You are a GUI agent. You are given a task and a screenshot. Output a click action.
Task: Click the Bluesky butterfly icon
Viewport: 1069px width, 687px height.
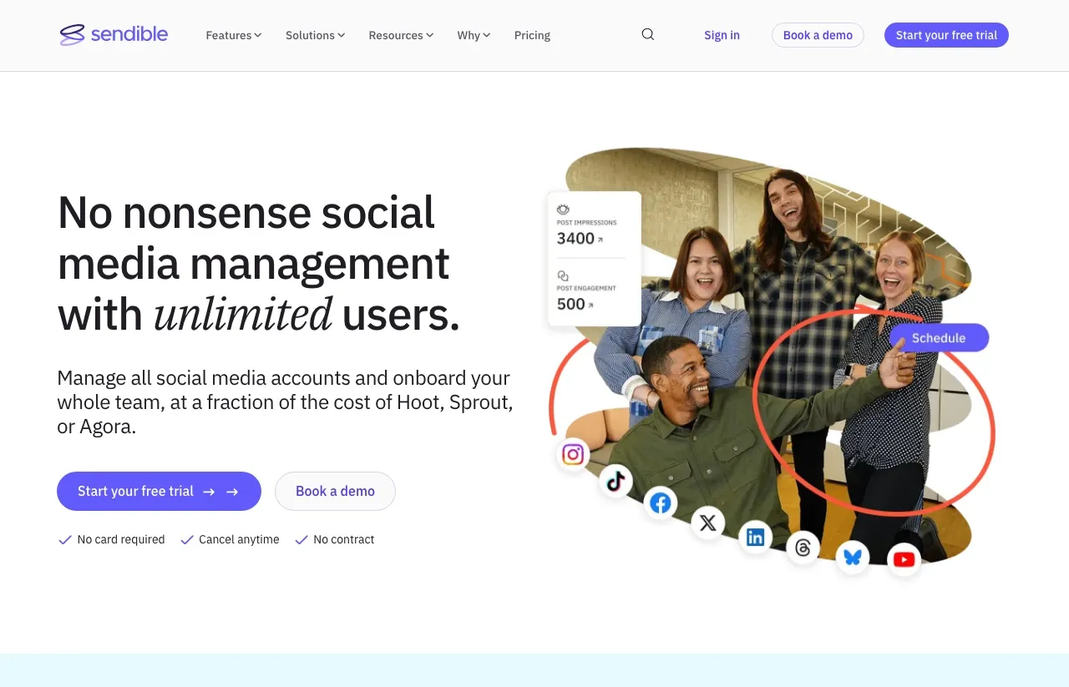pos(853,557)
